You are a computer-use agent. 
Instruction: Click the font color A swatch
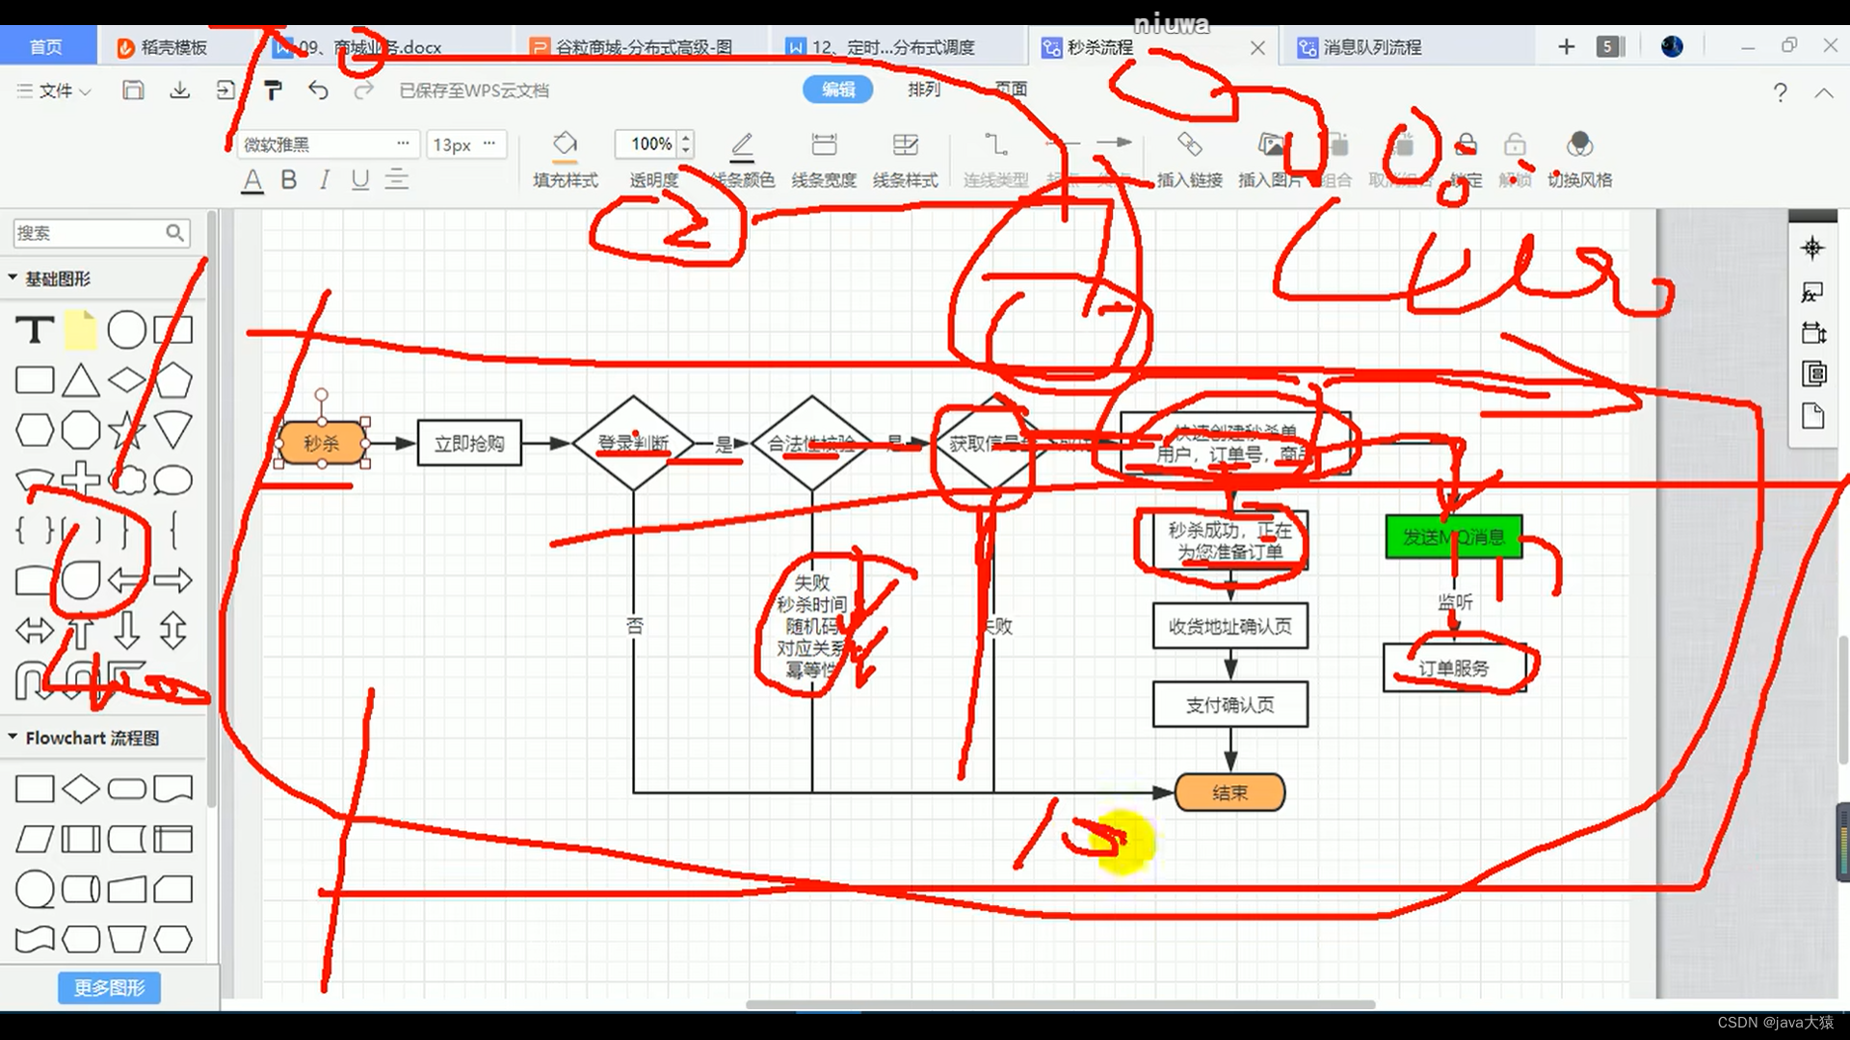click(x=252, y=180)
